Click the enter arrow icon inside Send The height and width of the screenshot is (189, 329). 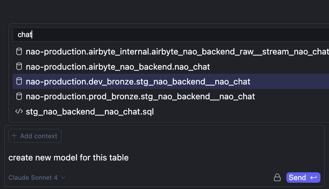[313, 178]
